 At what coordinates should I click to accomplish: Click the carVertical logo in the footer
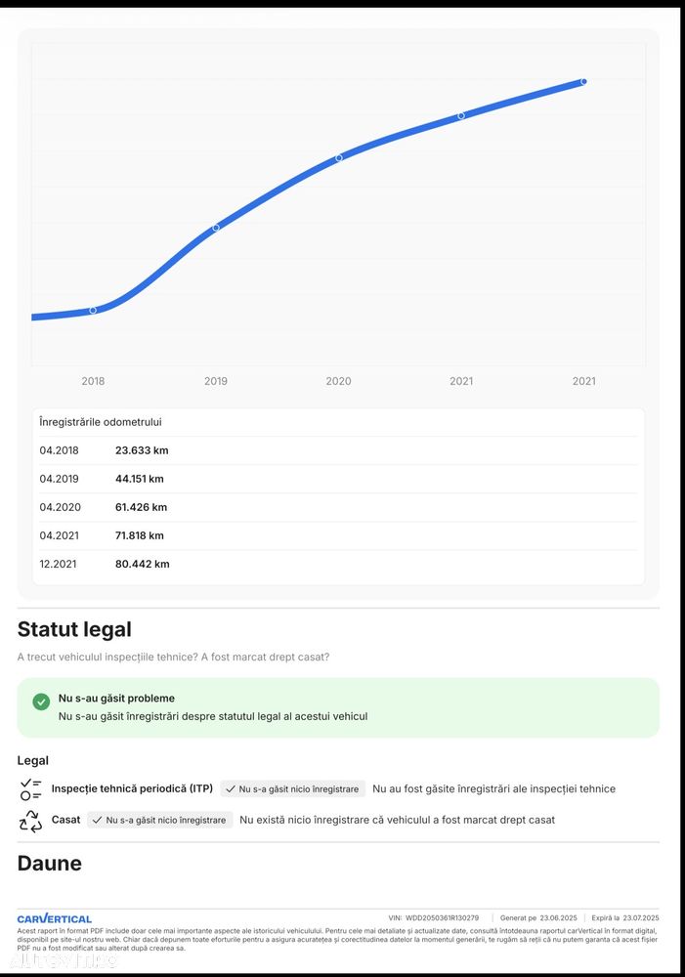[x=55, y=918]
